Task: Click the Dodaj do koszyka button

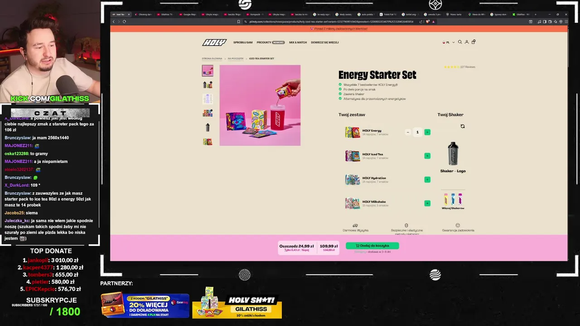Action: coord(372,245)
